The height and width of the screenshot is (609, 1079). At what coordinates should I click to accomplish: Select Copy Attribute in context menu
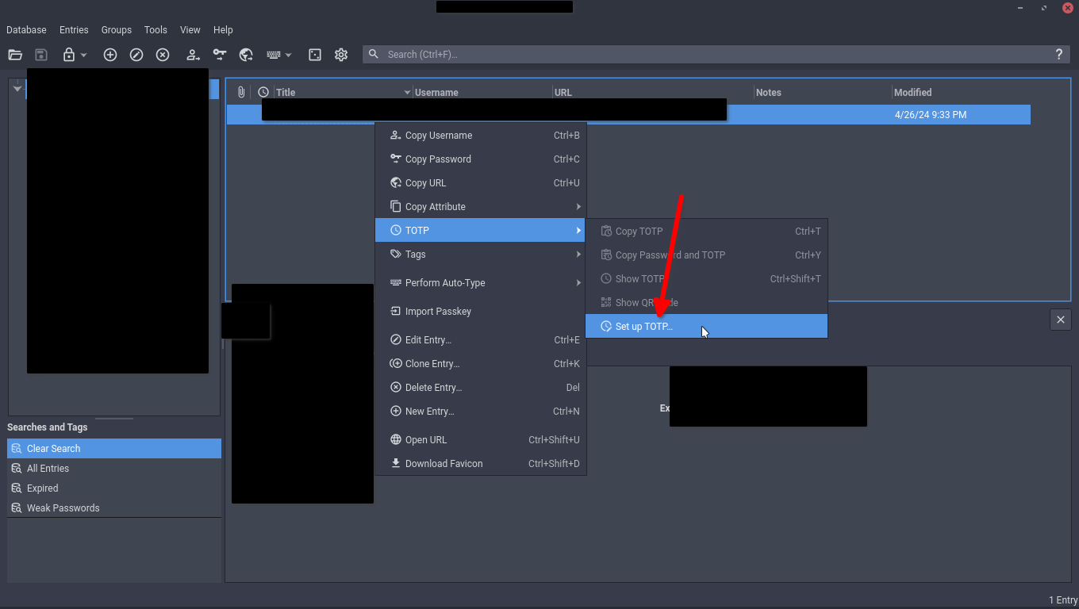tap(435, 207)
